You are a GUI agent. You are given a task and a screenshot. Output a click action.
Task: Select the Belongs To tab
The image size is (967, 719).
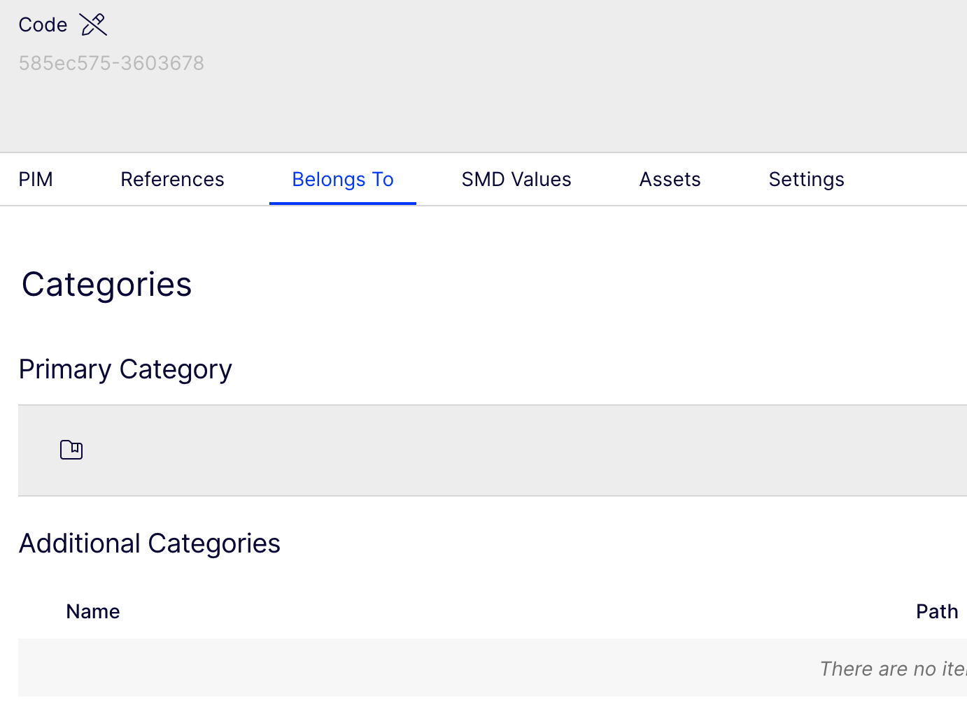click(342, 180)
